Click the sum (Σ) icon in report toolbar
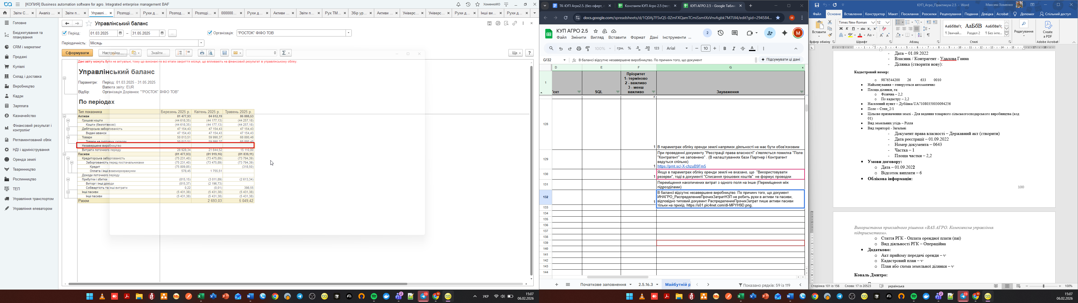1078x303 pixels. 284,53
